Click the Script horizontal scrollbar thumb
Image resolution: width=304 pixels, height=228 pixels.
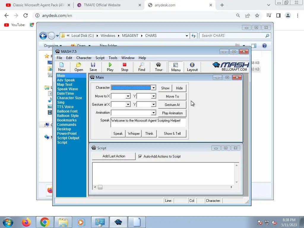[100, 187]
